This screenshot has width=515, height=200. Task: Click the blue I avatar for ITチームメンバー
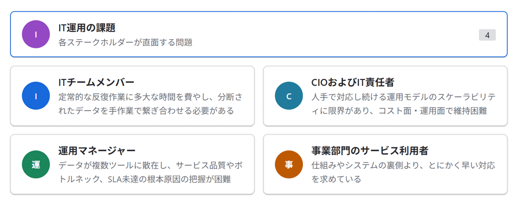pos(36,96)
